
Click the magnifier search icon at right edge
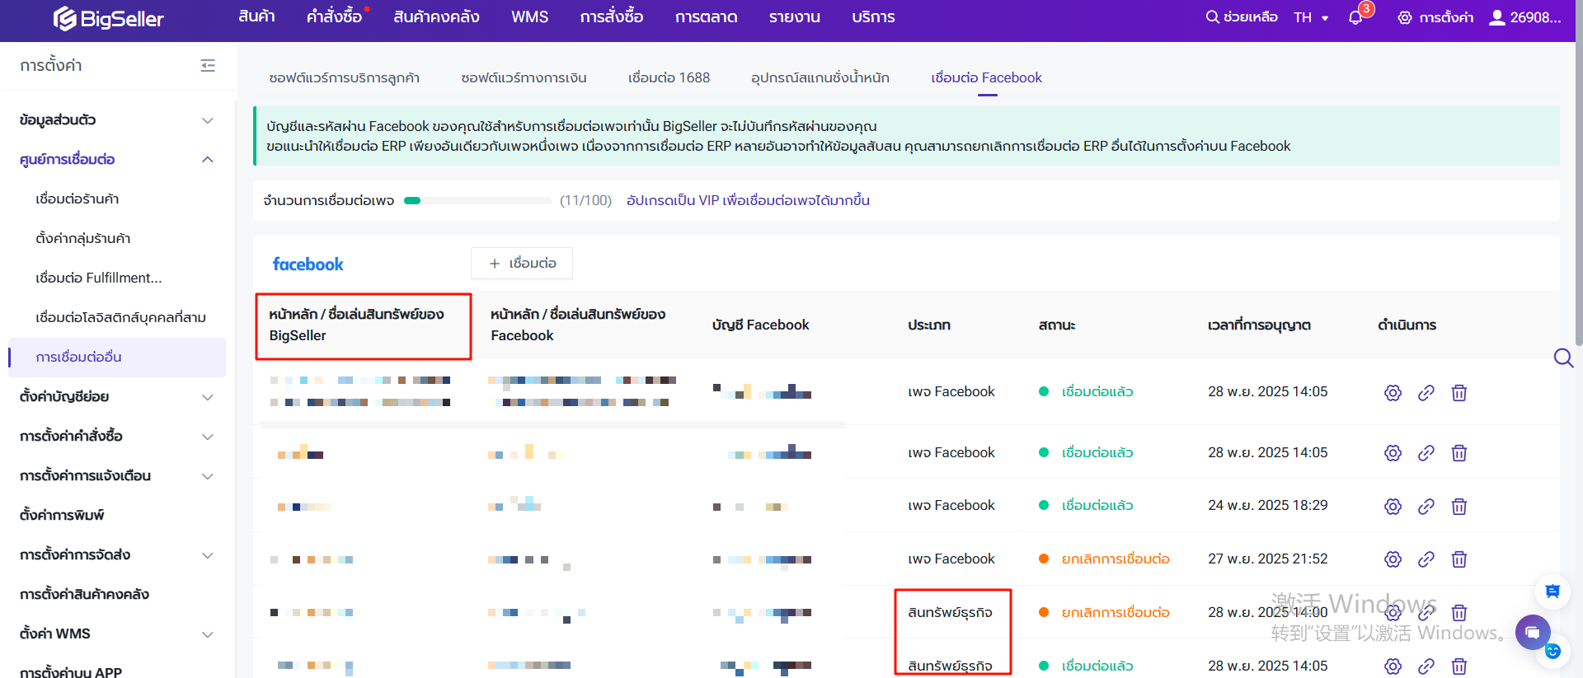click(x=1563, y=358)
